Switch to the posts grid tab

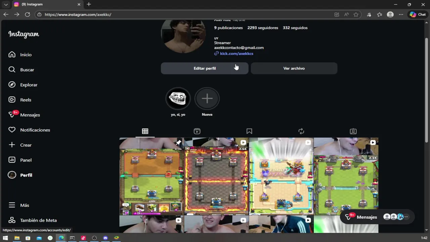(145, 131)
